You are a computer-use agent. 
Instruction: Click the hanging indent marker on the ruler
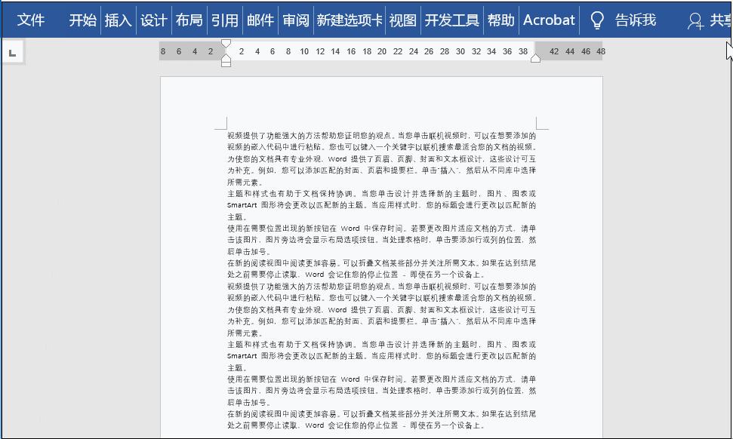click(226, 57)
